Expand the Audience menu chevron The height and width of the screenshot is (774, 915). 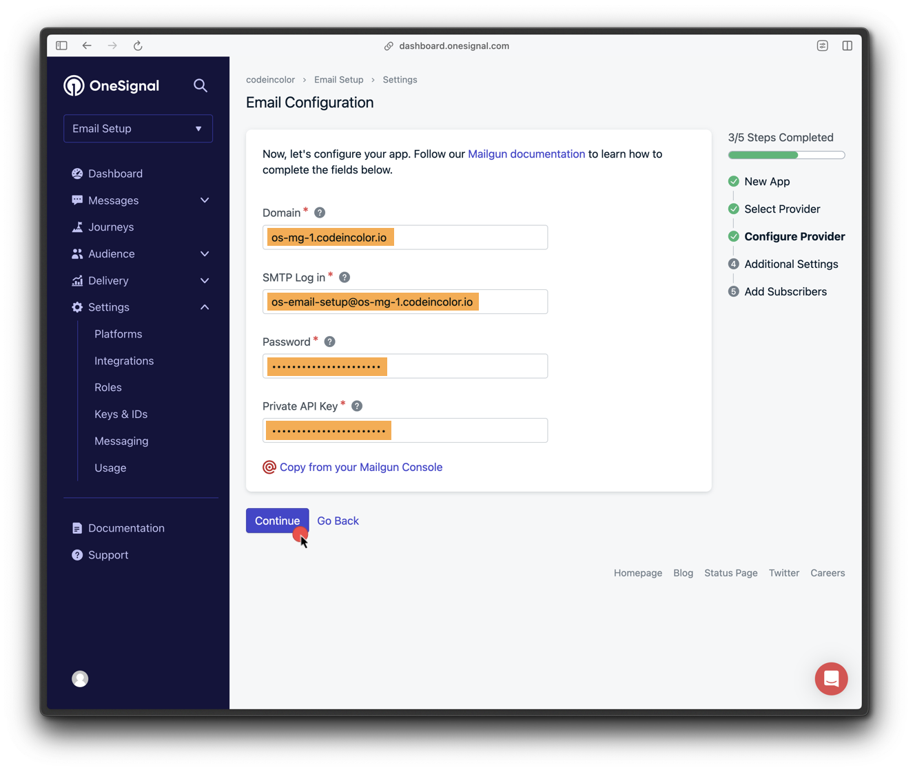pos(205,254)
